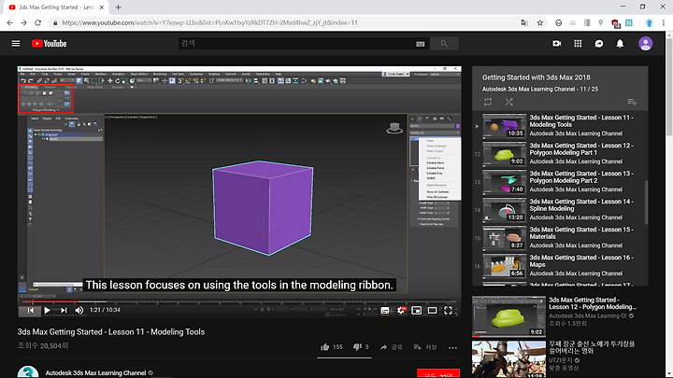Image resolution: width=673 pixels, height=378 pixels.
Task: Switch to miniplayer mode
Action: [416, 310]
